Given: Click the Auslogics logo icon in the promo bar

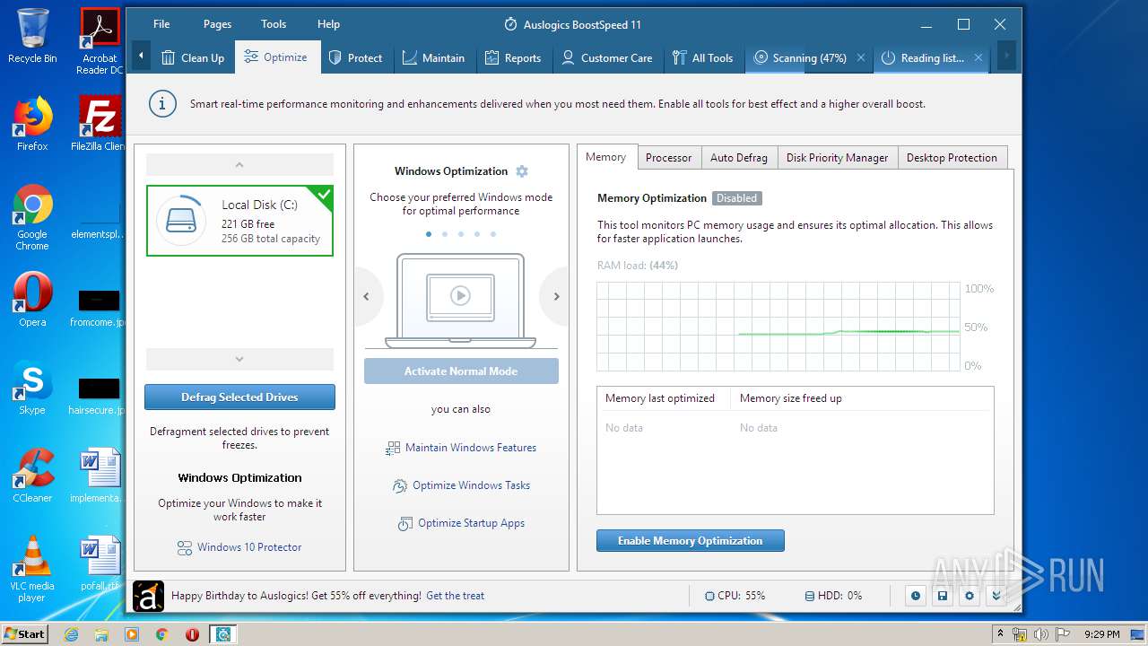Looking at the screenshot, I should [x=148, y=596].
